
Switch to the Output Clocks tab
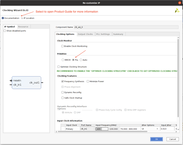click(85, 34)
